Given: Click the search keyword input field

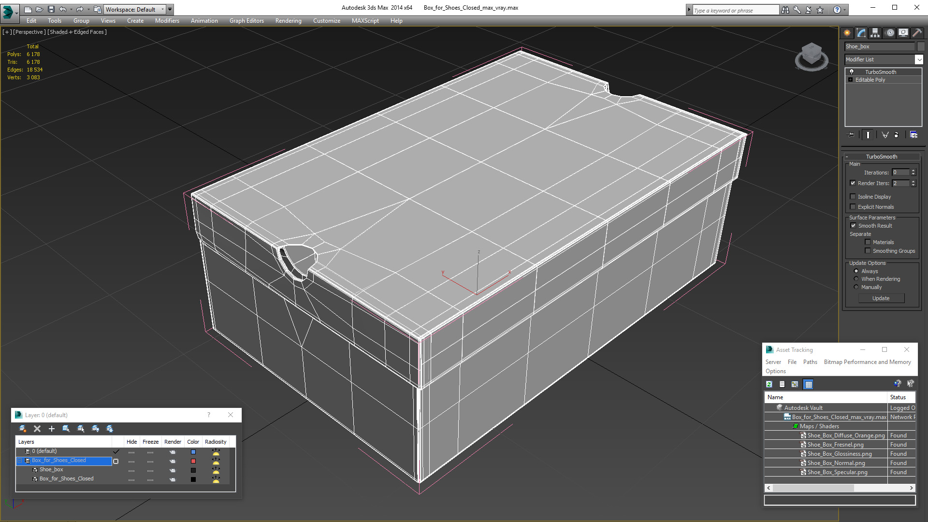Looking at the screenshot, I should pyautogui.click(x=735, y=10).
